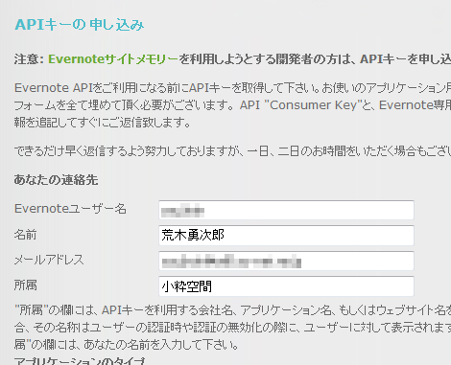Screen dimensions: 451x365
Task: Click the note starting "所属"の欄には
Action: point(232,328)
